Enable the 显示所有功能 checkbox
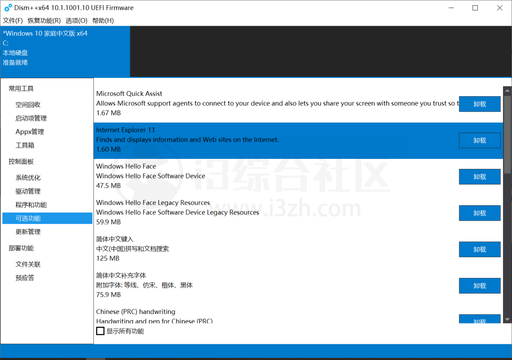Screen dimensions: 512x360 [x=100, y=331]
